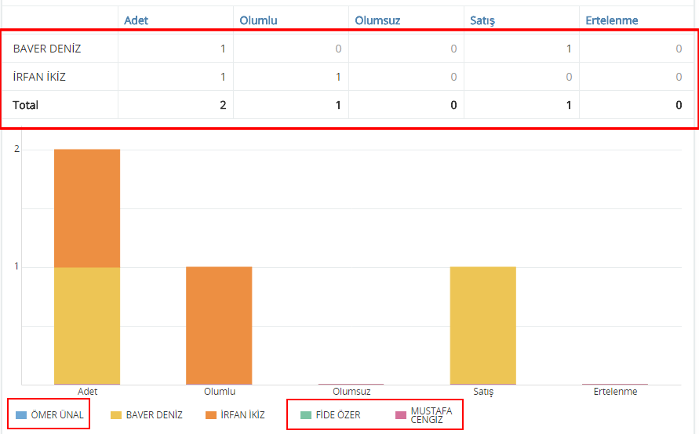Click the Satış x-axis label
The image size is (699, 434).
(483, 391)
